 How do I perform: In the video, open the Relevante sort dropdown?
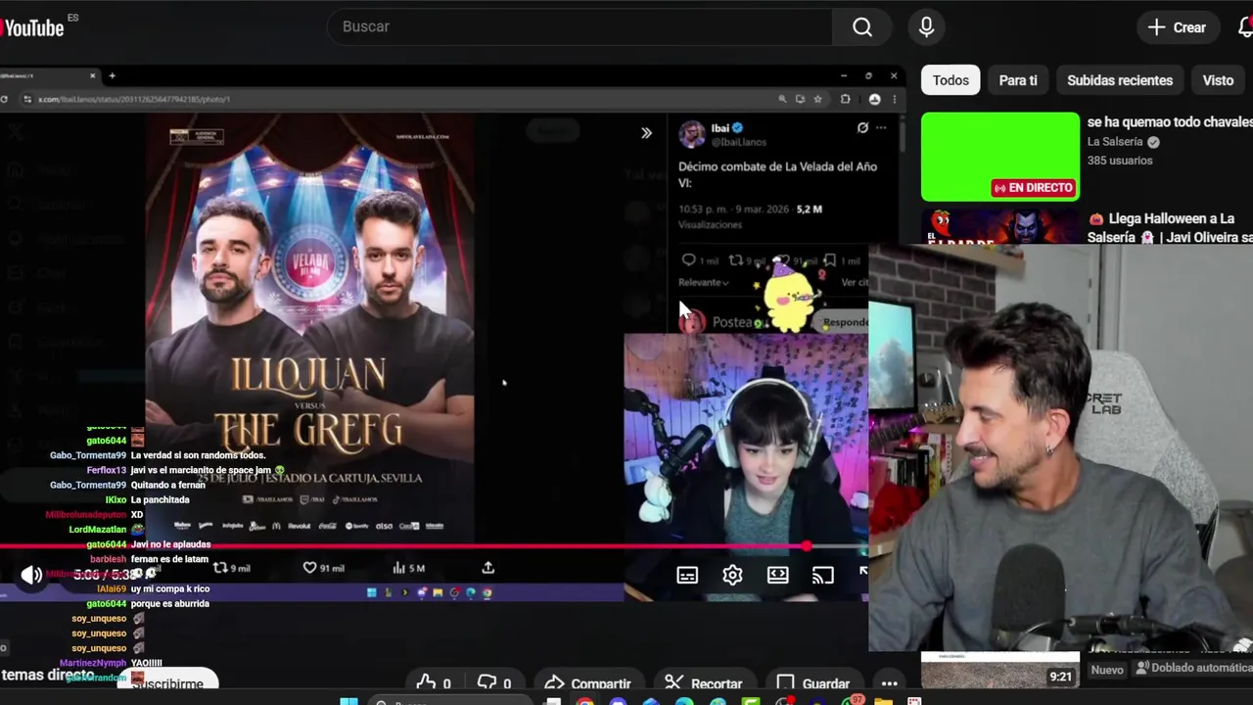pos(704,282)
